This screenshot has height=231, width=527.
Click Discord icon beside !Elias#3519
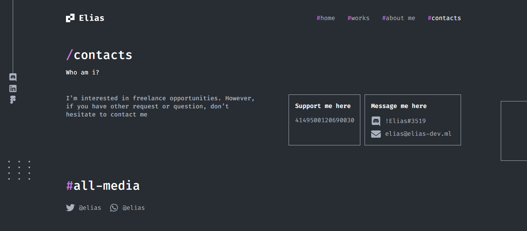(376, 121)
